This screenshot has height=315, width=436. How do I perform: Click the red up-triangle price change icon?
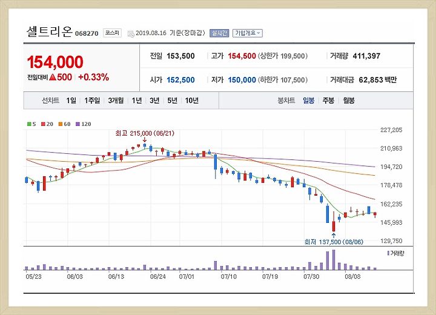point(53,77)
